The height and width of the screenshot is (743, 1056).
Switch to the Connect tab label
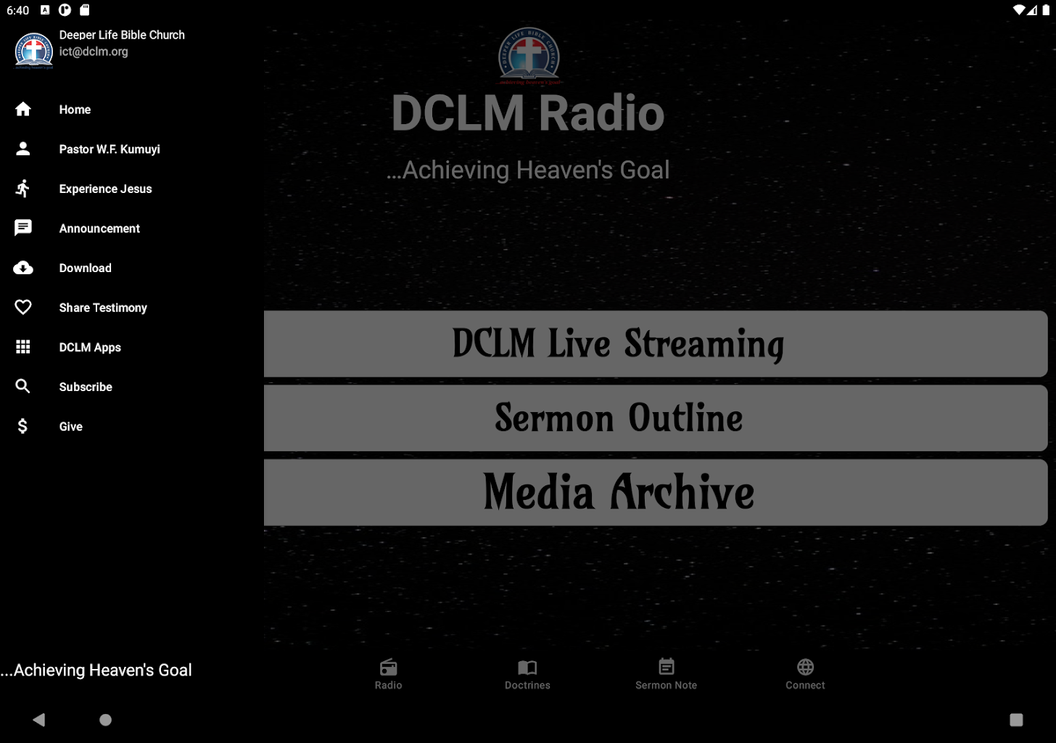pyautogui.click(x=805, y=685)
